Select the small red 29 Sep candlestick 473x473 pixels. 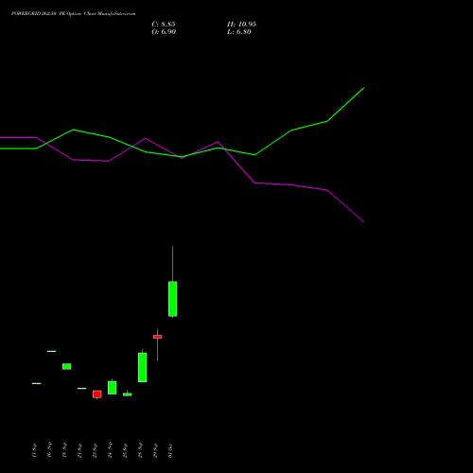pos(158,337)
